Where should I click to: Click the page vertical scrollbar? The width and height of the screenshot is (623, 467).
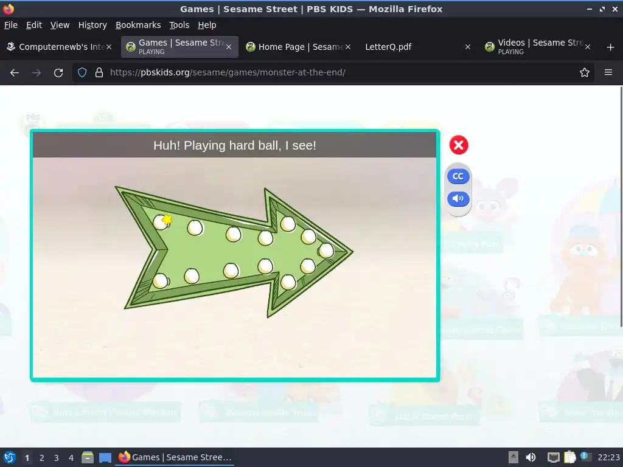(621, 207)
